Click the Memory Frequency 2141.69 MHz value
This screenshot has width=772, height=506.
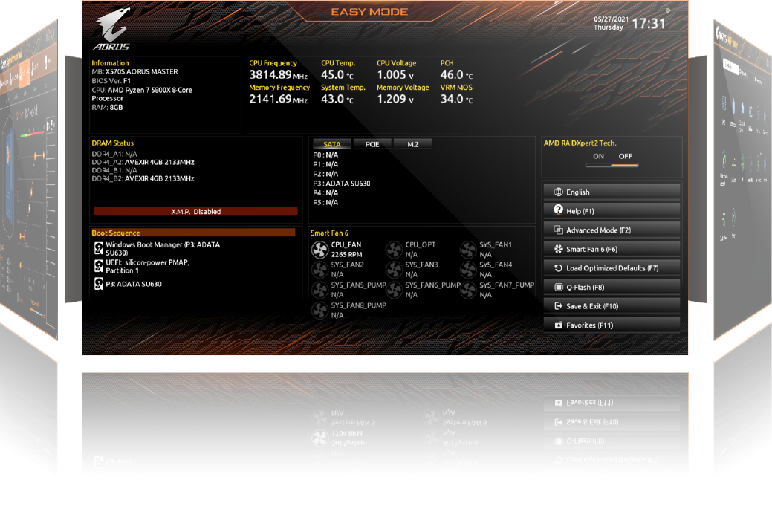(x=278, y=99)
